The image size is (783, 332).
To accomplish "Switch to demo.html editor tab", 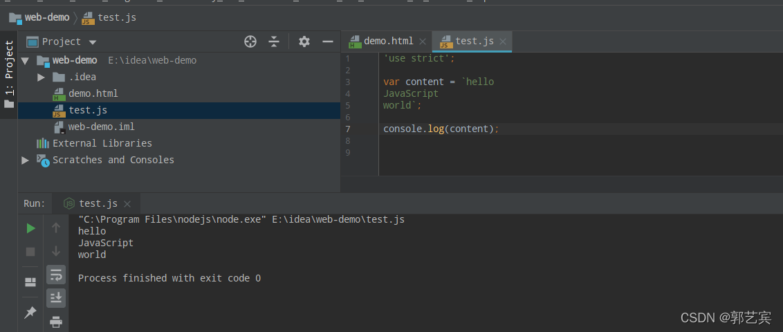I will (389, 41).
